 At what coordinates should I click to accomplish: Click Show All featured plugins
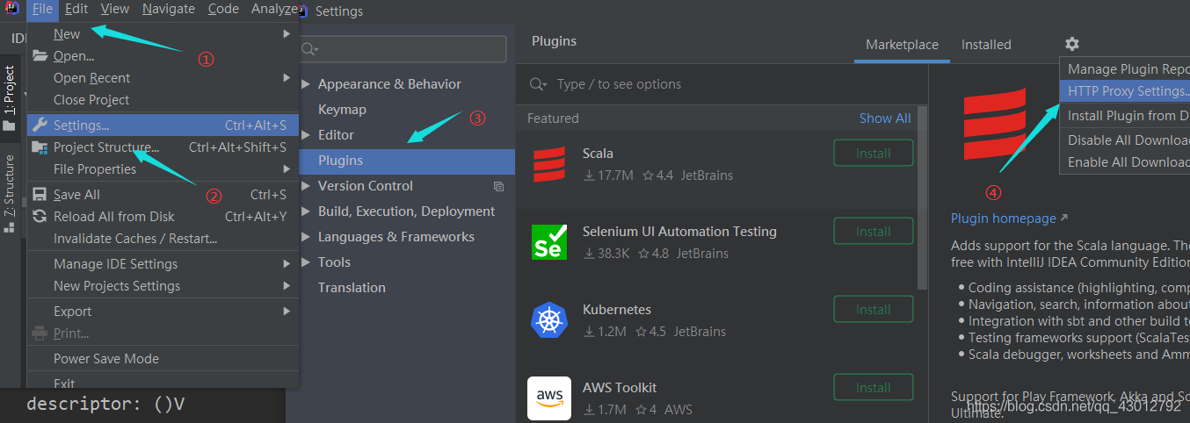885,118
